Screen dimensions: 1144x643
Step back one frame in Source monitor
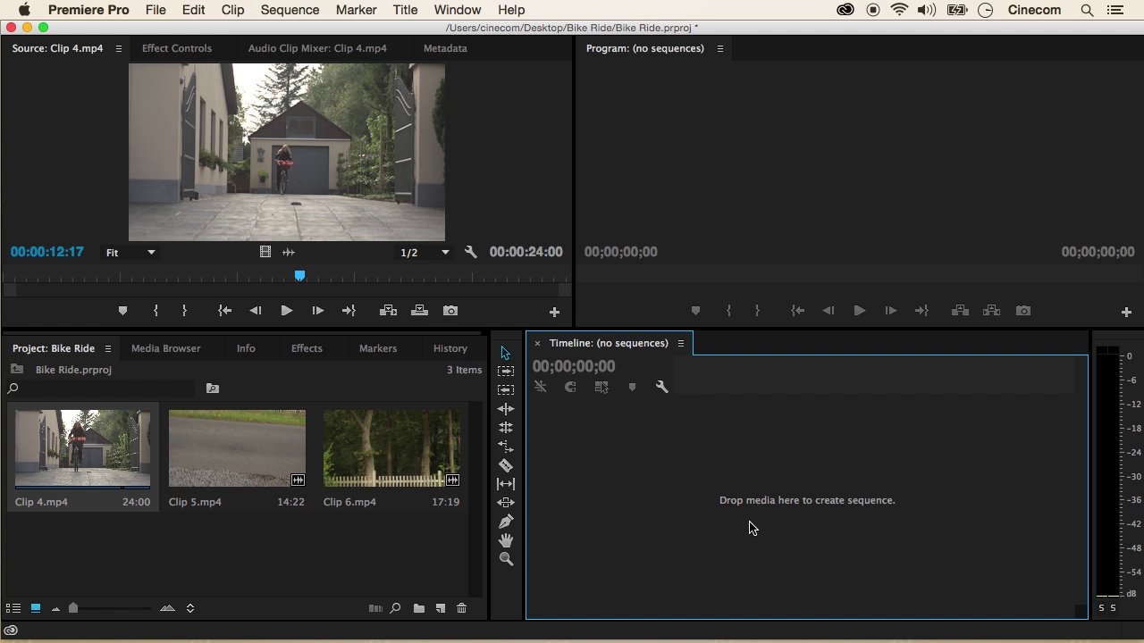tap(256, 311)
